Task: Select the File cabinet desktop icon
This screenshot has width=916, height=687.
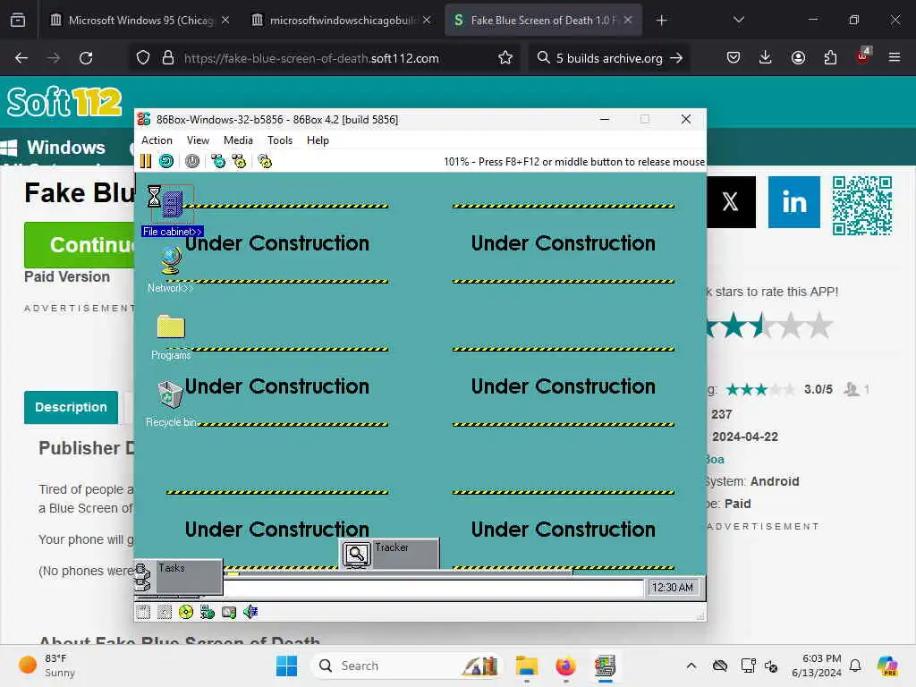Action: 172,210
